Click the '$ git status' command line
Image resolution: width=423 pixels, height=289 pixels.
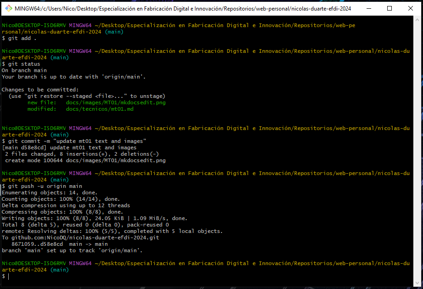21,64
